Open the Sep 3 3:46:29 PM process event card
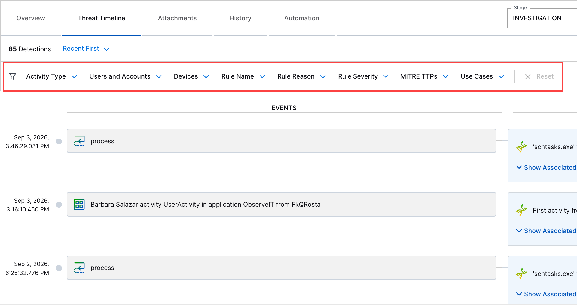 [x=281, y=141]
